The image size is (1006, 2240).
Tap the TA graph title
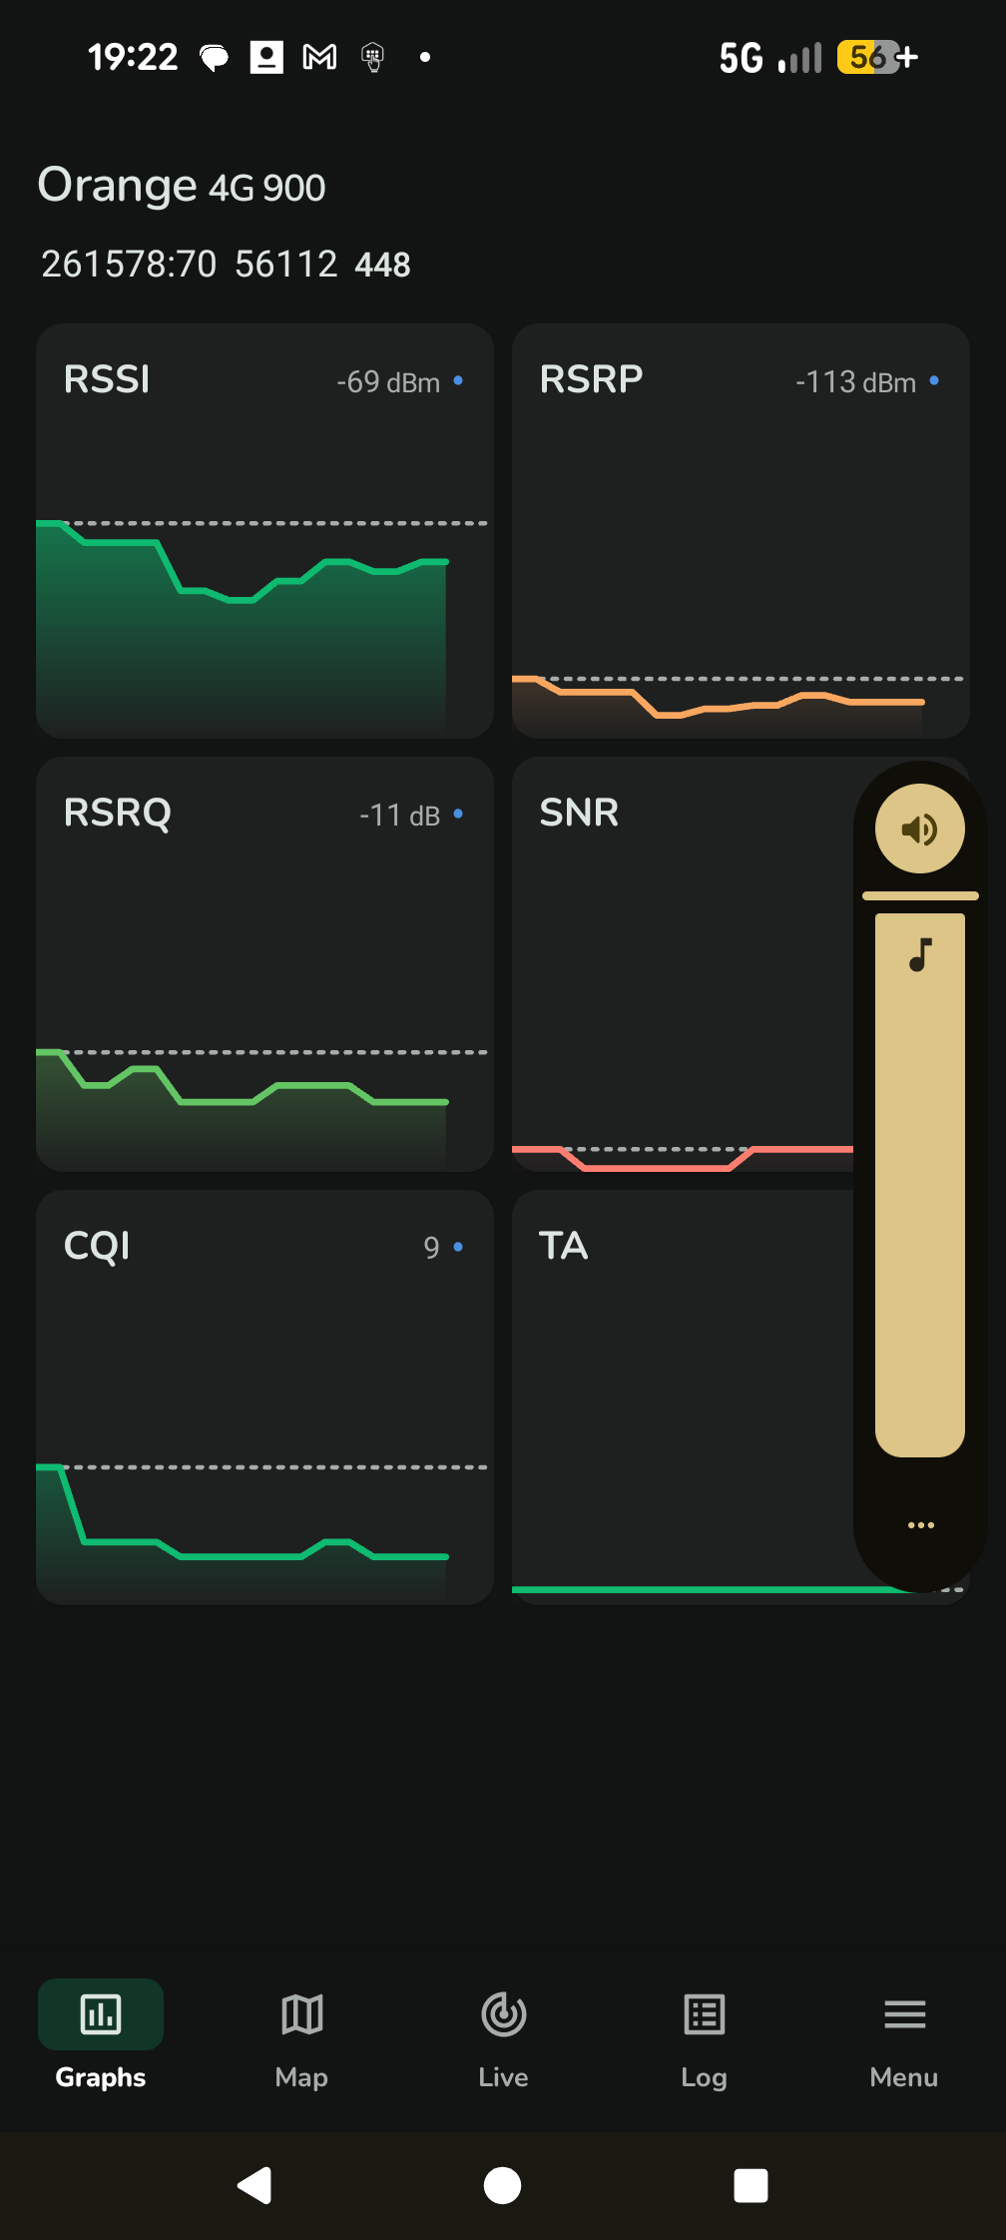point(564,1246)
